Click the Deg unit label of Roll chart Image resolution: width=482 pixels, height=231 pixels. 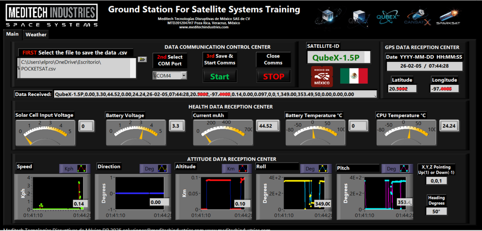pyautogui.click(x=310, y=168)
